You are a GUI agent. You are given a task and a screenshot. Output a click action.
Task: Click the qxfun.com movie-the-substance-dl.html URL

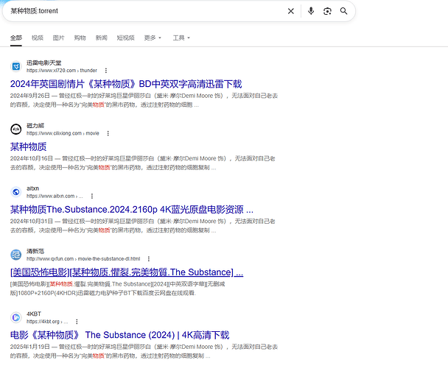pos(83,259)
